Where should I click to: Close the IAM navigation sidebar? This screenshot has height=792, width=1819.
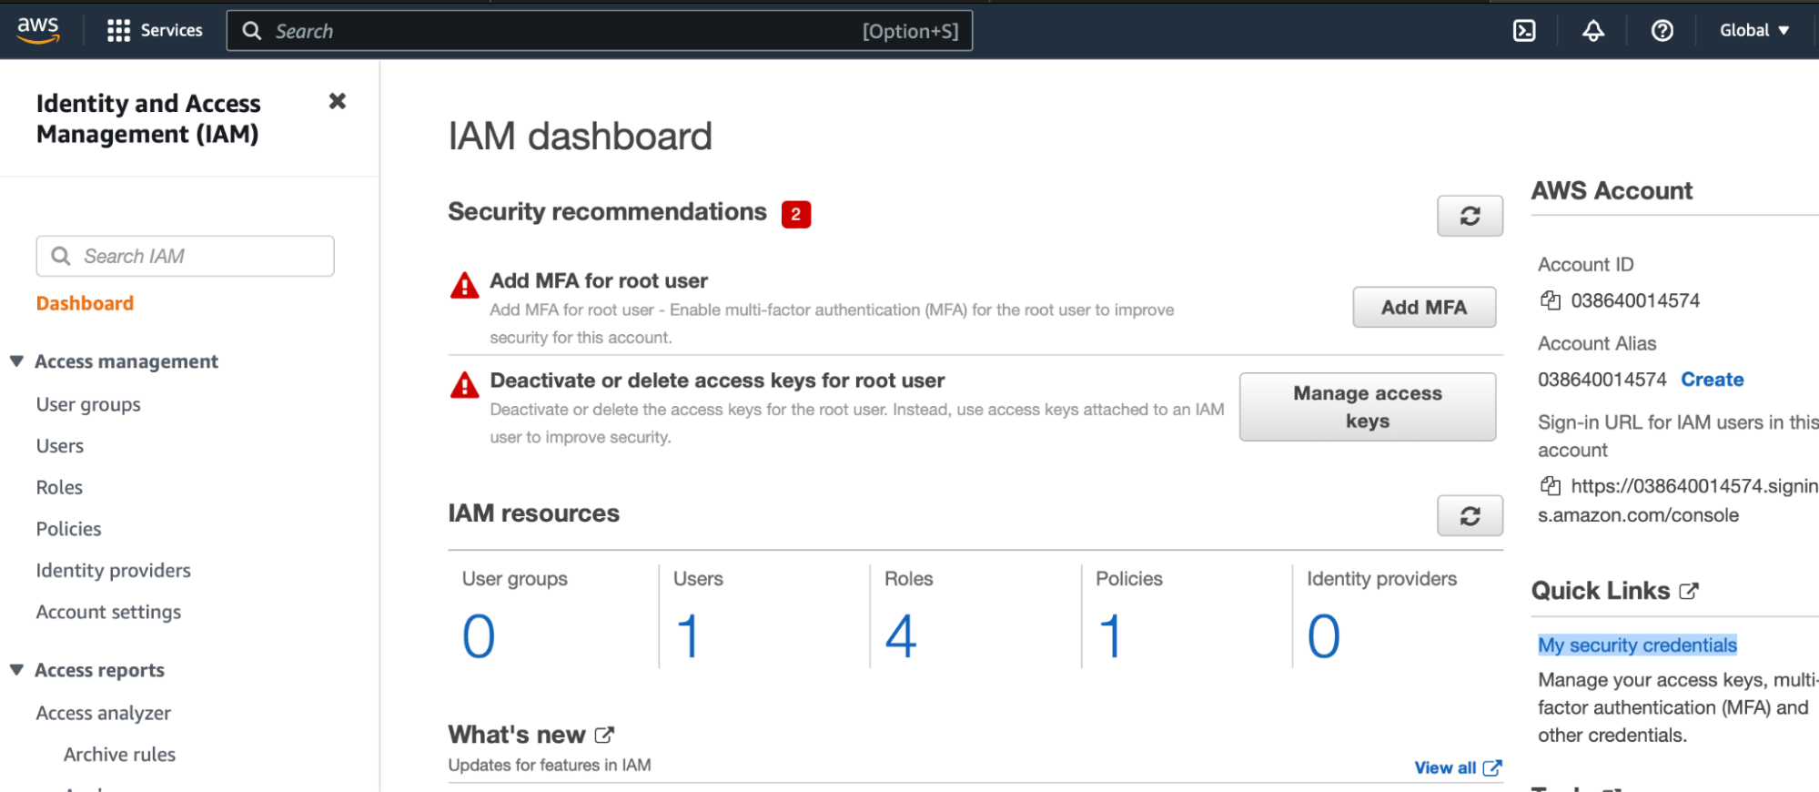(338, 101)
